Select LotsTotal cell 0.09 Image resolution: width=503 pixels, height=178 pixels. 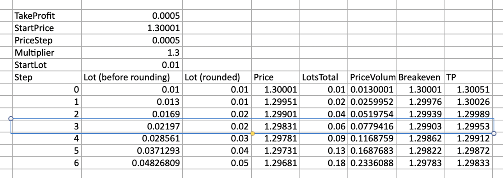coord(324,138)
